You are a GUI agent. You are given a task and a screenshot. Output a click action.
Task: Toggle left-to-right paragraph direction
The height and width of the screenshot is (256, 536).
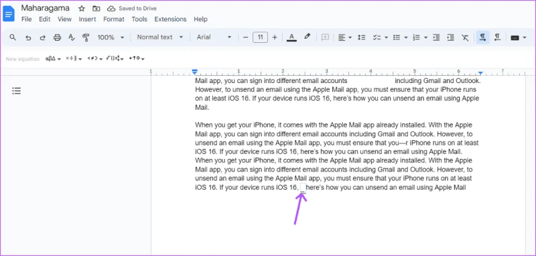(x=482, y=38)
